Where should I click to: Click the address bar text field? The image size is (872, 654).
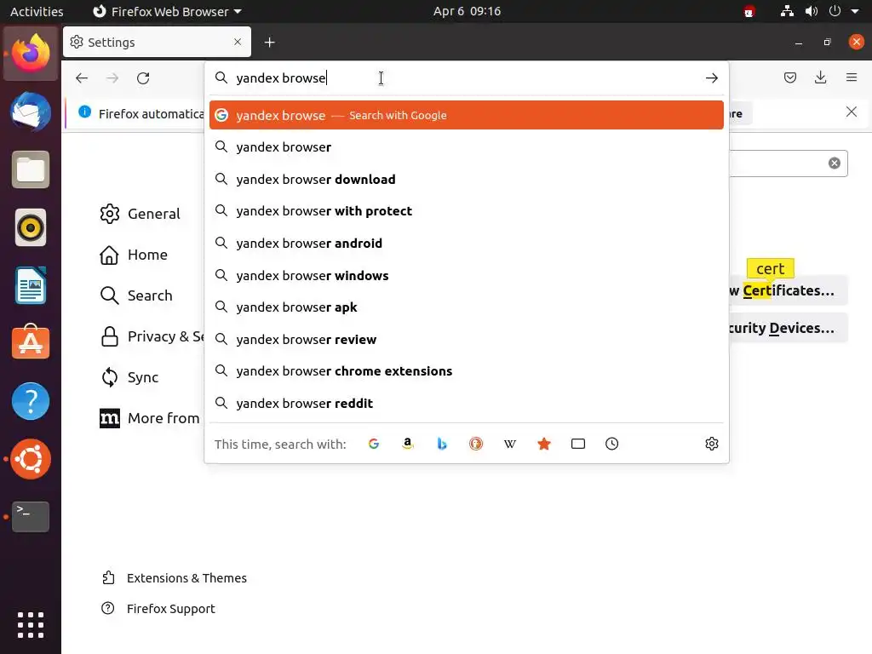pyautogui.click(x=466, y=77)
